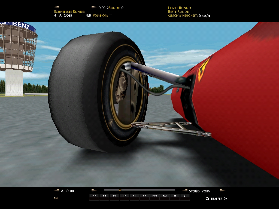The height and width of the screenshot is (209, 279).
Task: Click the Stoßd. vorn camera label
Action: (x=199, y=191)
